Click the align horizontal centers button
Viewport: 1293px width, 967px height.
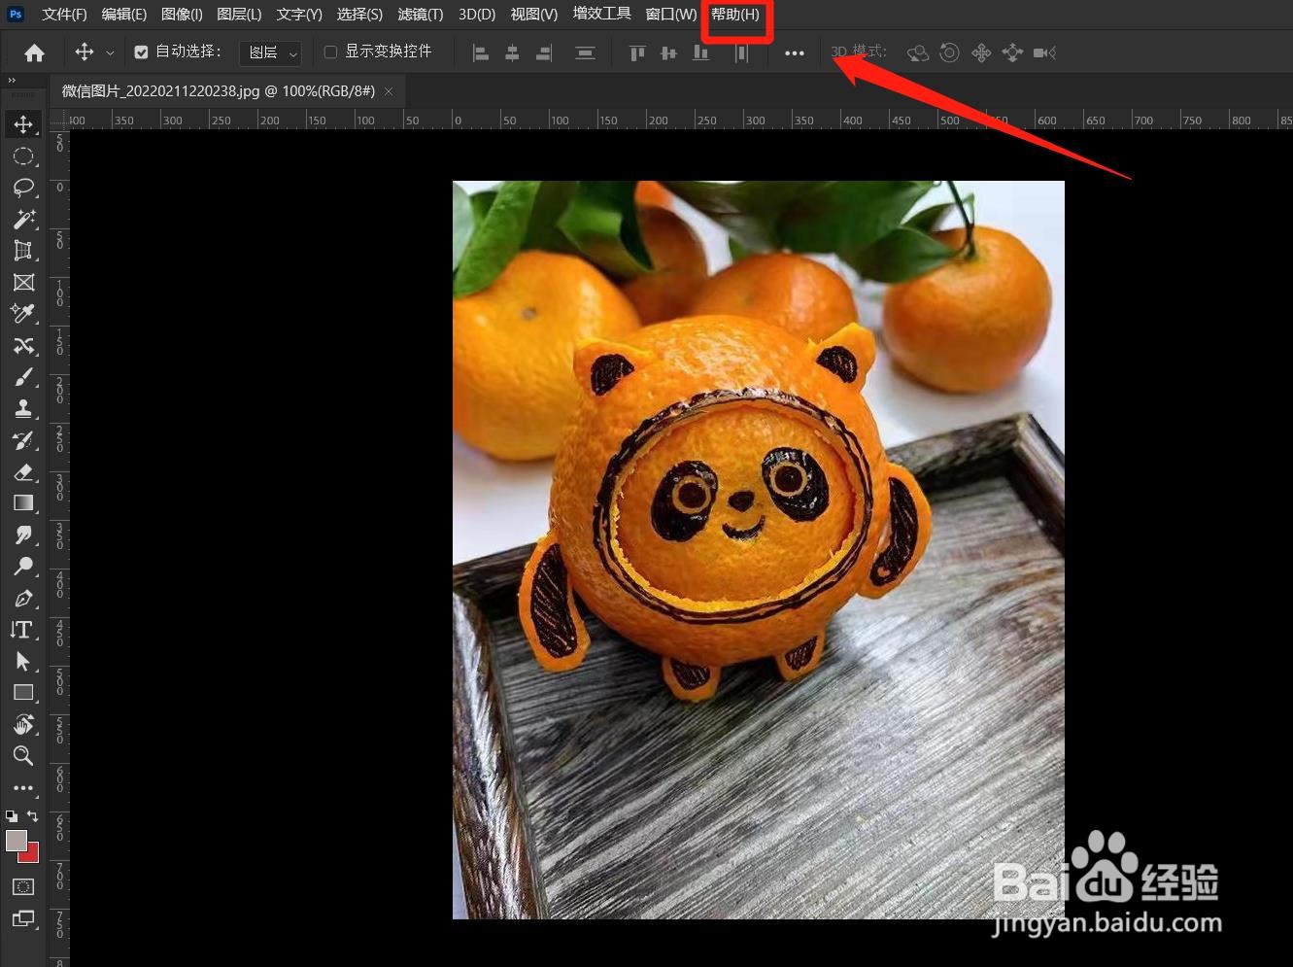point(512,52)
